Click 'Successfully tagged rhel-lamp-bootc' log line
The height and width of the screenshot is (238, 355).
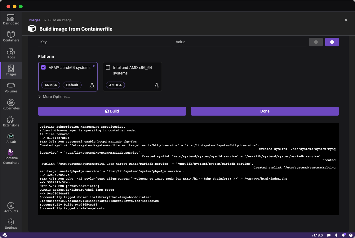coord(72,208)
